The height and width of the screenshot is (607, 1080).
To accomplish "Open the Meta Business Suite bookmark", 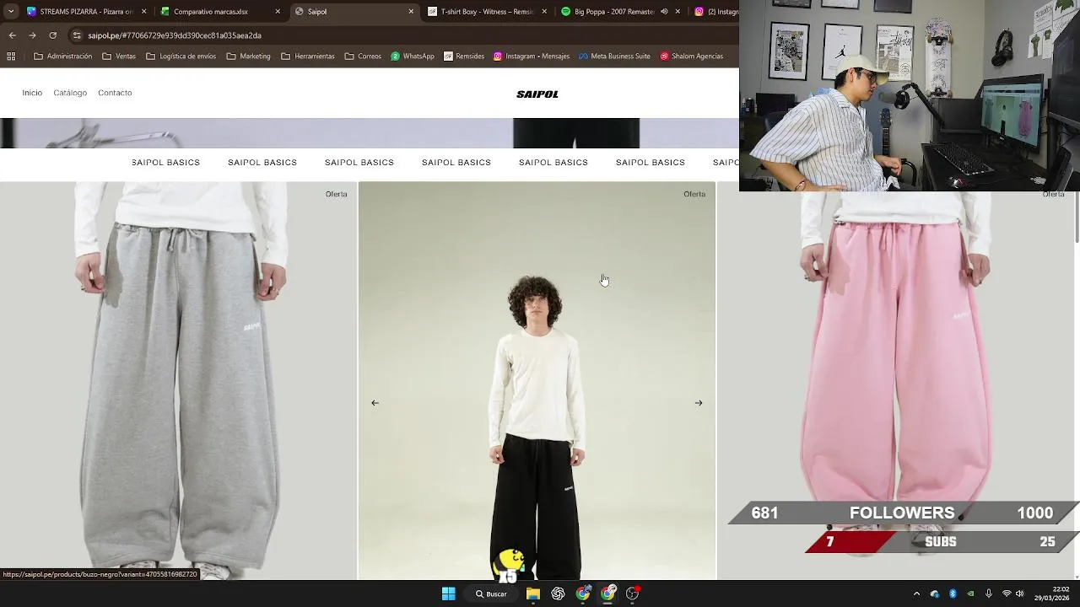I will [614, 56].
